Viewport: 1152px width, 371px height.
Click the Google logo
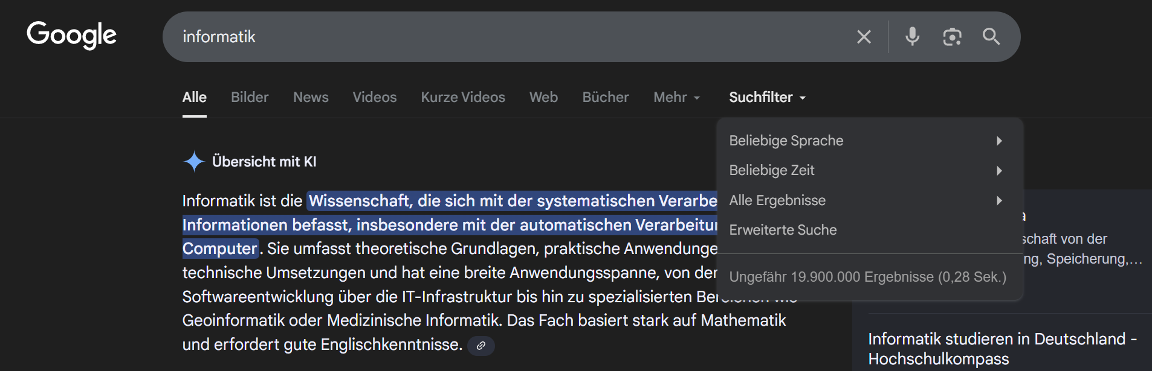71,35
